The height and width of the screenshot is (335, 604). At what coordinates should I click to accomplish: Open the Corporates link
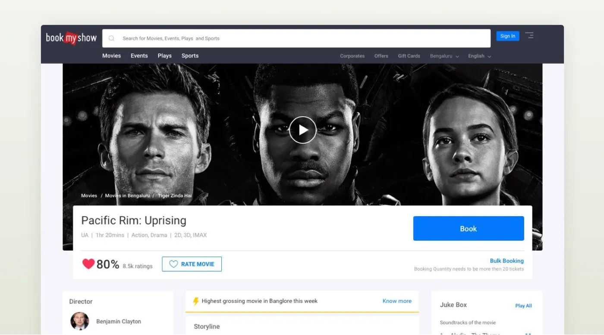click(x=352, y=56)
